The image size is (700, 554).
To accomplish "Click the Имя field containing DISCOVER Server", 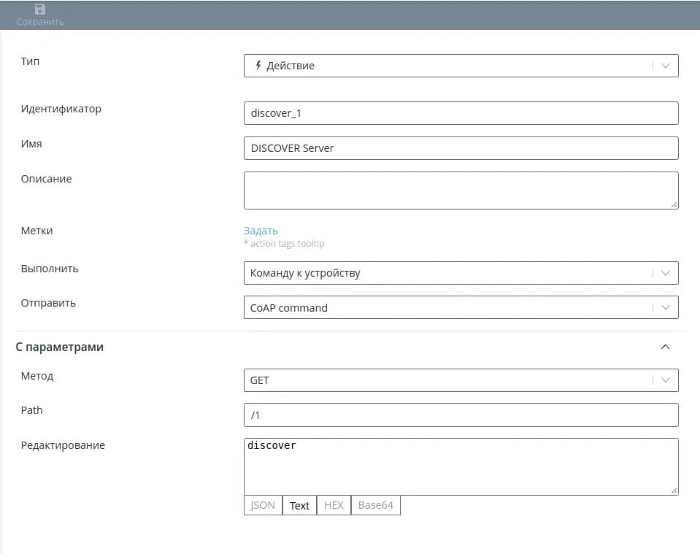I will 461,148.
